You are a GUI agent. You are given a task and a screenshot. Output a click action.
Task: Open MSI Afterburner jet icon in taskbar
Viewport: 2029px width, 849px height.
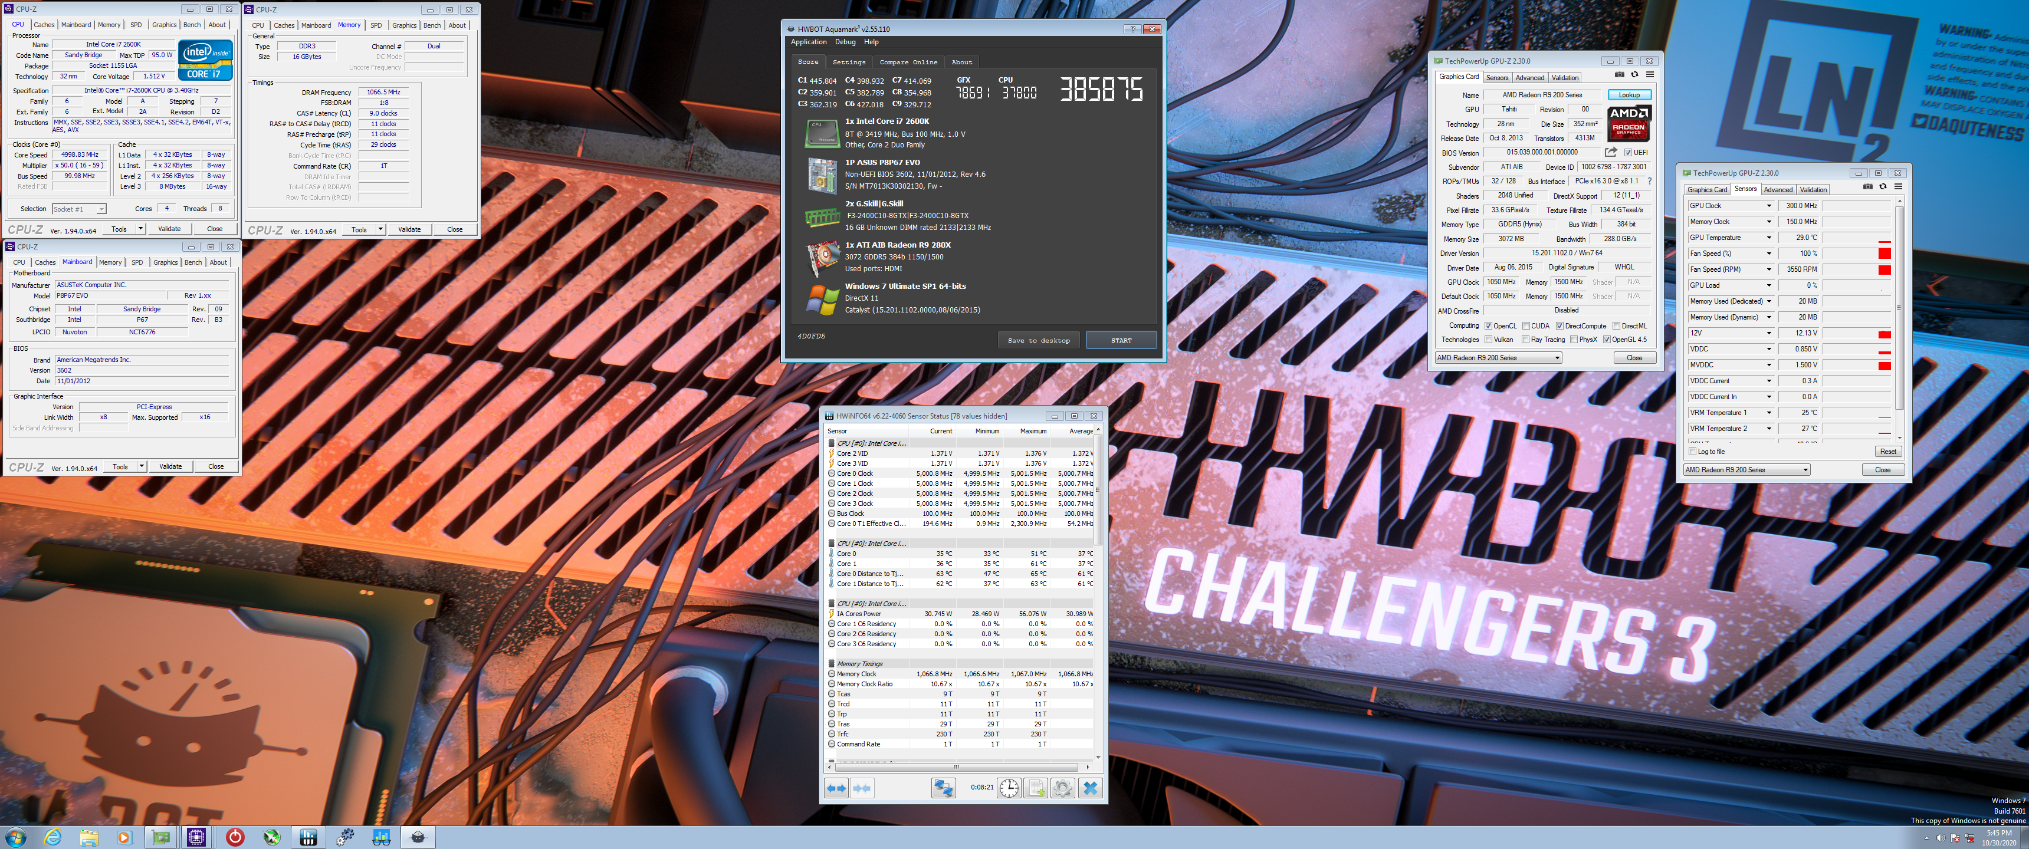tap(272, 837)
